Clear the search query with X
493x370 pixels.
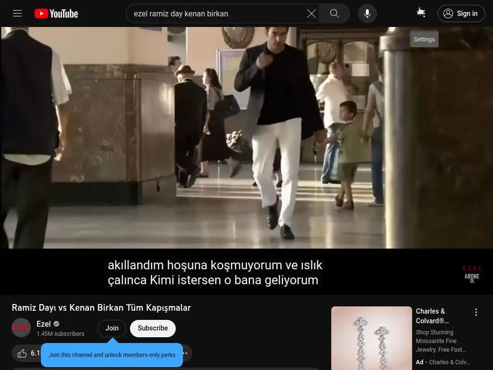click(x=311, y=13)
